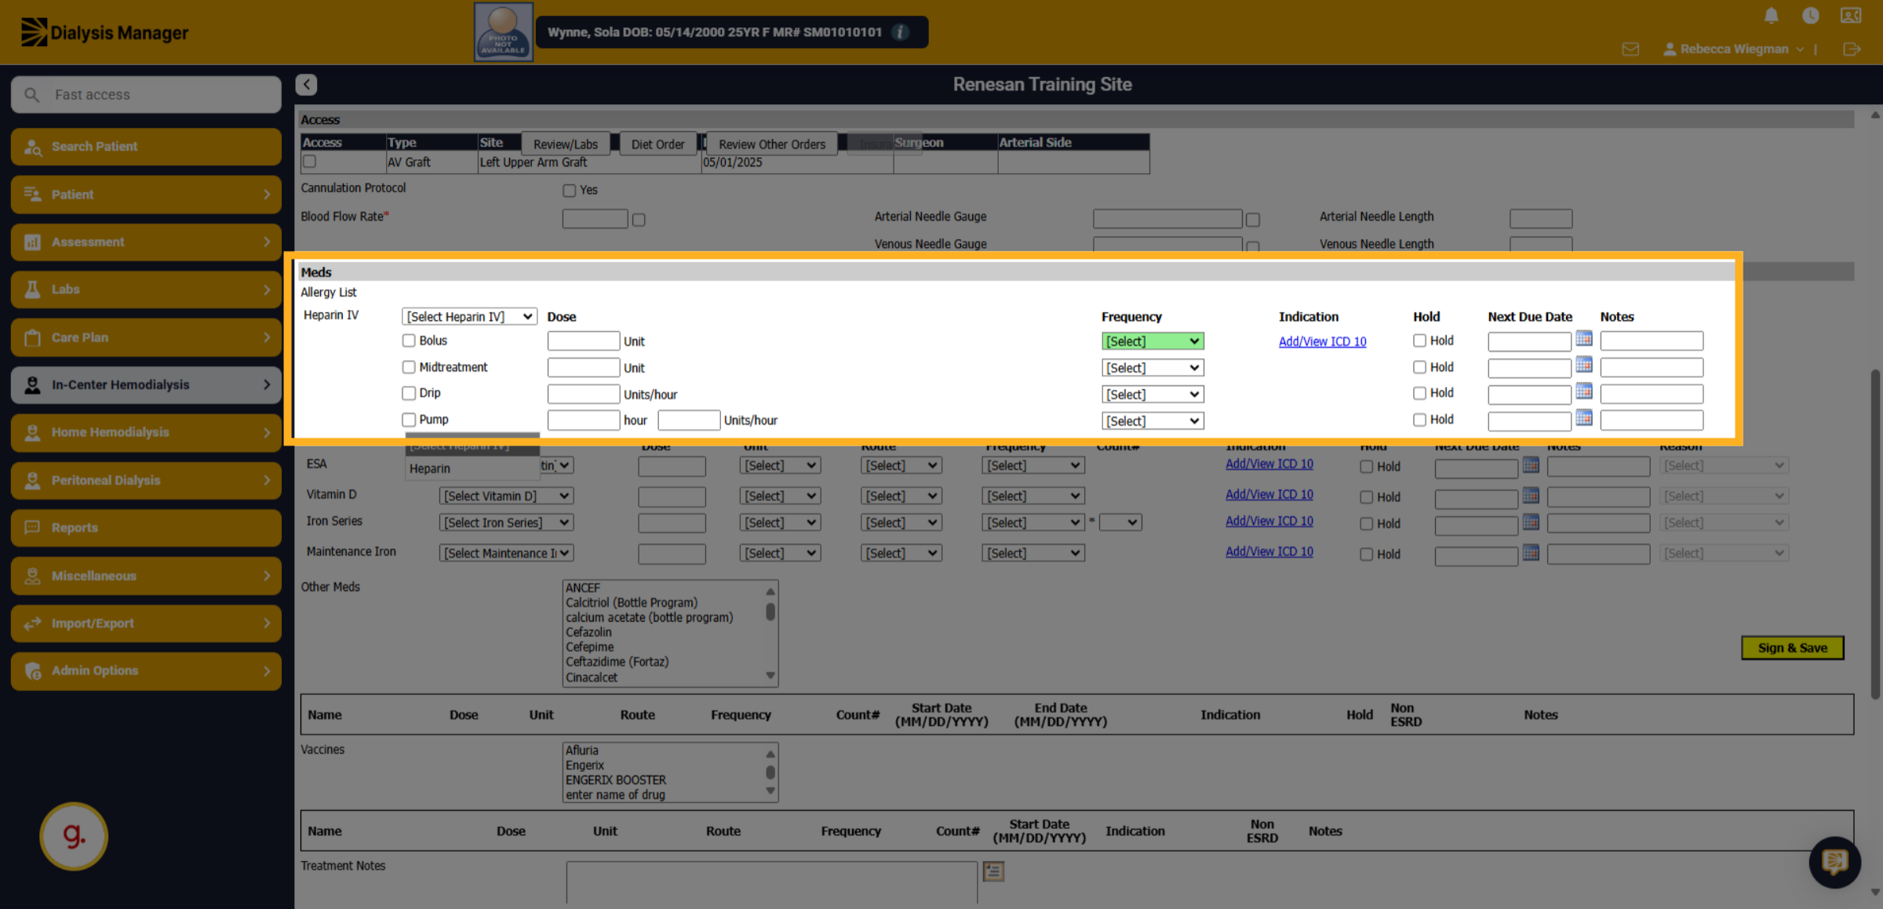Click the Fast access search field
This screenshot has height=909, width=1883.
click(x=147, y=95)
